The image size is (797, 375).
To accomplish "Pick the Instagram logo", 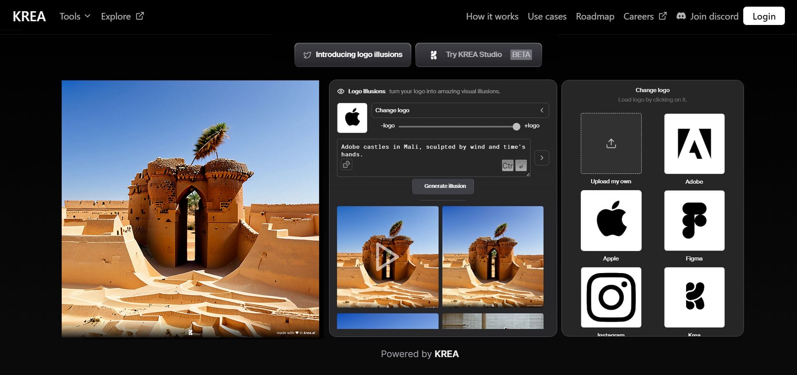I will coord(610,297).
